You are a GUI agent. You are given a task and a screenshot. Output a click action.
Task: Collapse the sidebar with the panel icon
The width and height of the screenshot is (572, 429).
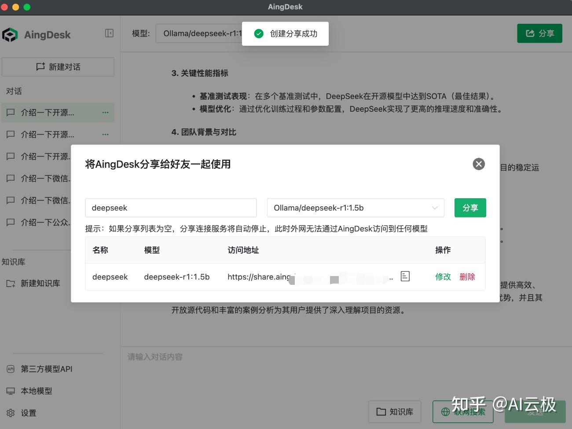pyautogui.click(x=109, y=33)
